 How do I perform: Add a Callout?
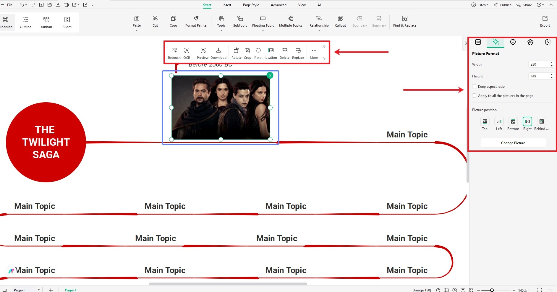pos(340,22)
